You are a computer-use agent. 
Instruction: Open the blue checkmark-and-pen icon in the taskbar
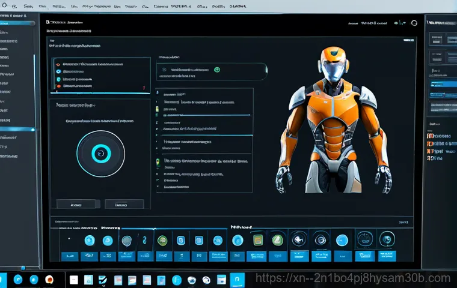(x=103, y=280)
